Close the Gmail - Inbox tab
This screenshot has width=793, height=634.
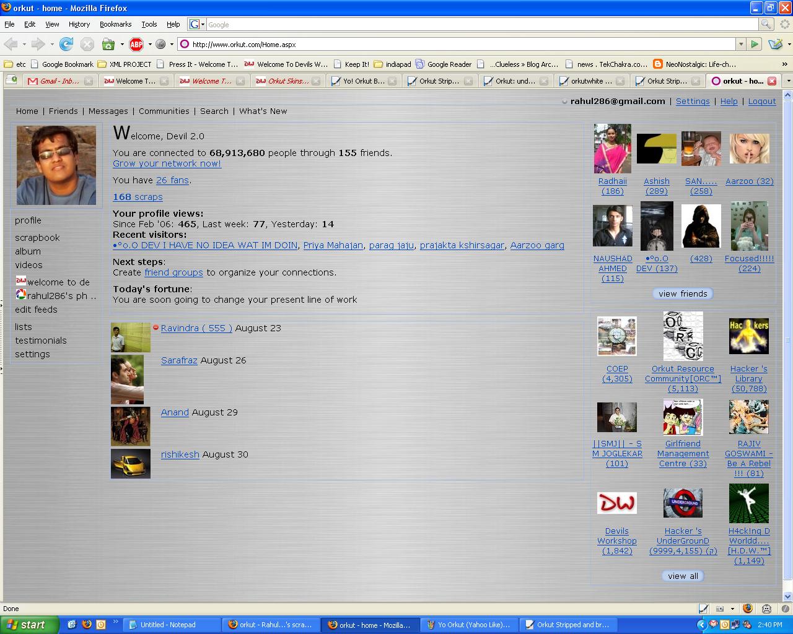pos(89,80)
